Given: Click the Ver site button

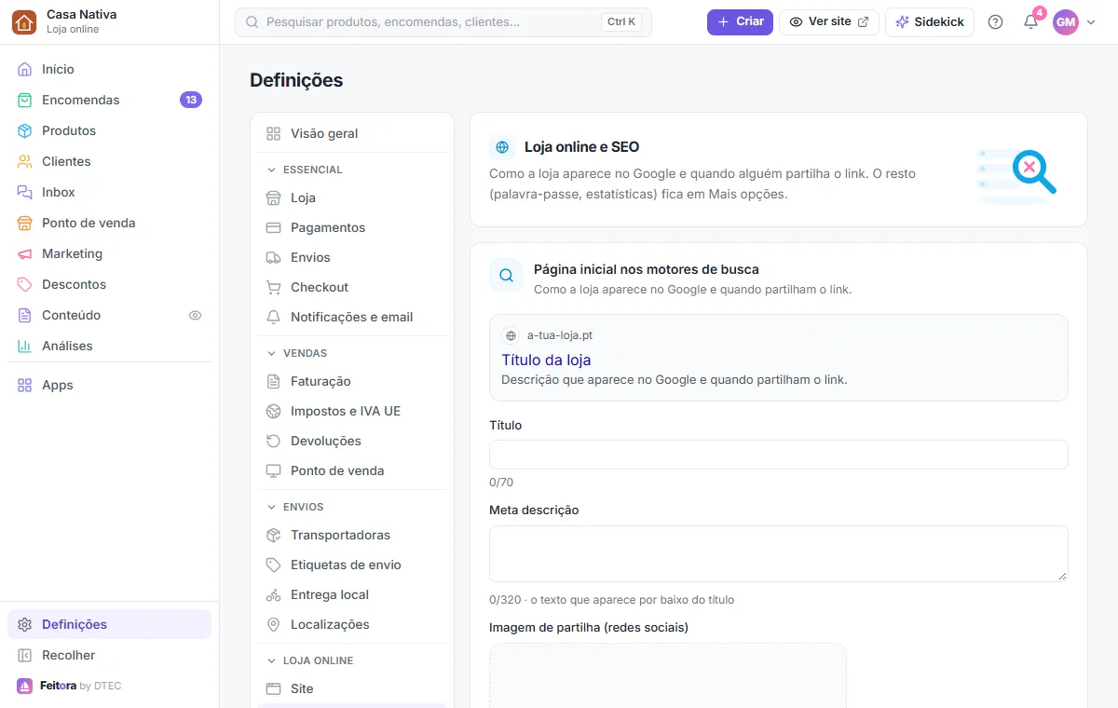Looking at the screenshot, I should [829, 21].
